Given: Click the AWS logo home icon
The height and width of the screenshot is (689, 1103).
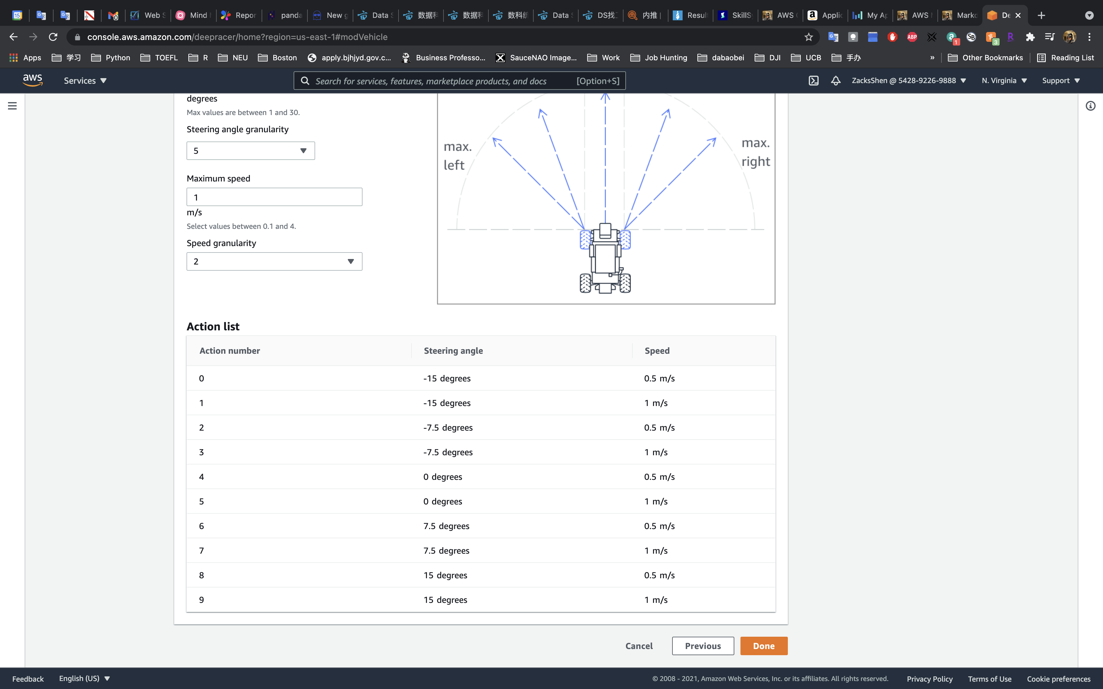Looking at the screenshot, I should [x=33, y=80].
